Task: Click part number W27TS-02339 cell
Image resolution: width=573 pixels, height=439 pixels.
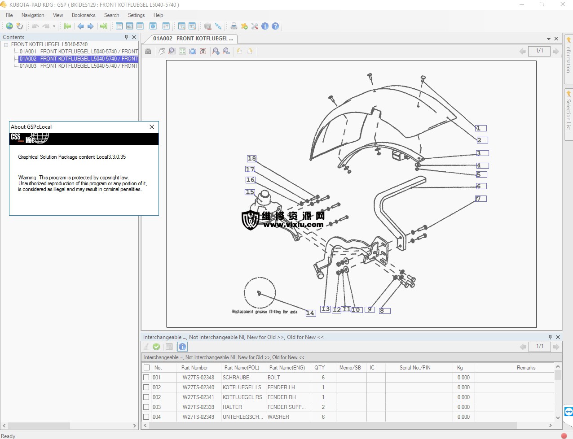Action: point(198,407)
